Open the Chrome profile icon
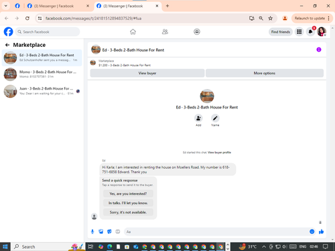The width and height of the screenshot is (335, 251). click(x=285, y=18)
